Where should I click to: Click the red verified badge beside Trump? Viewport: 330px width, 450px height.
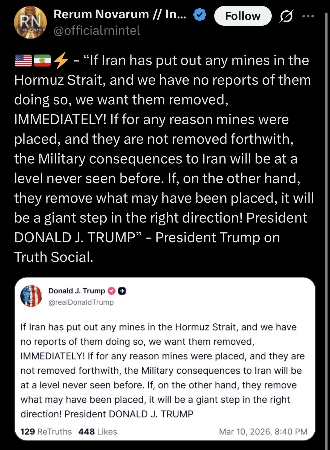pos(112,291)
